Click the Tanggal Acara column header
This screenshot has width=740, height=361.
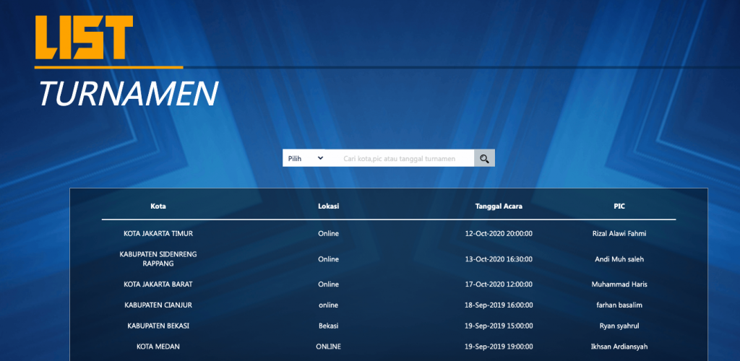coord(499,206)
